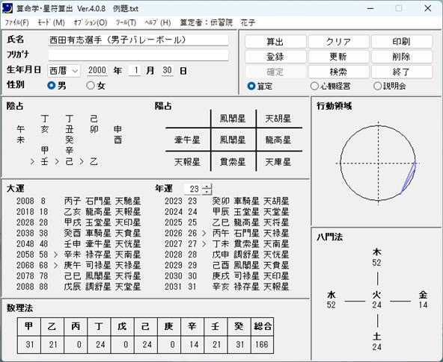The image size is (443, 362).
Task: Click the 印刷 print button
Action: (x=401, y=42)
